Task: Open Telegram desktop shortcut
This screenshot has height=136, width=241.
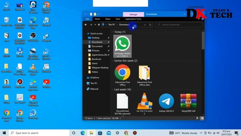Action: (46, 37)
